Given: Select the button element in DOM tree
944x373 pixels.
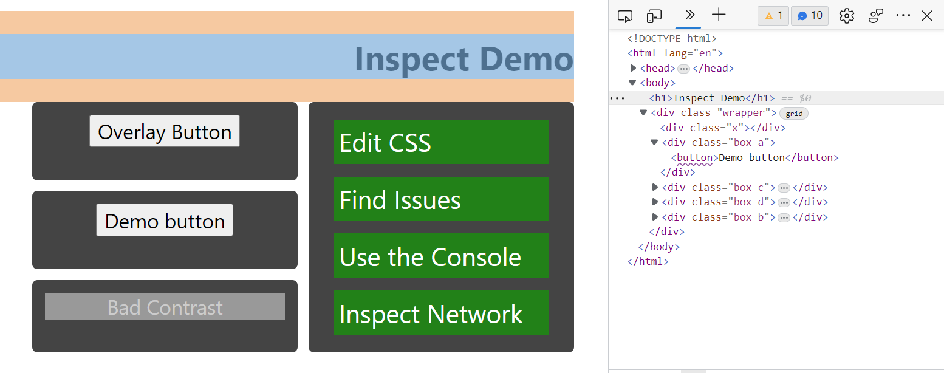Looking at the screenshot, I should click(x=694, y=158).
